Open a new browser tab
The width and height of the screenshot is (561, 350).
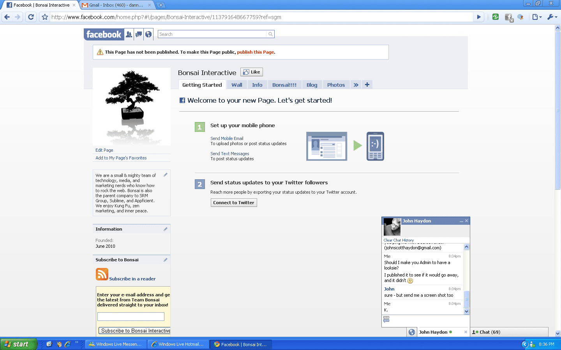(161, 5)
